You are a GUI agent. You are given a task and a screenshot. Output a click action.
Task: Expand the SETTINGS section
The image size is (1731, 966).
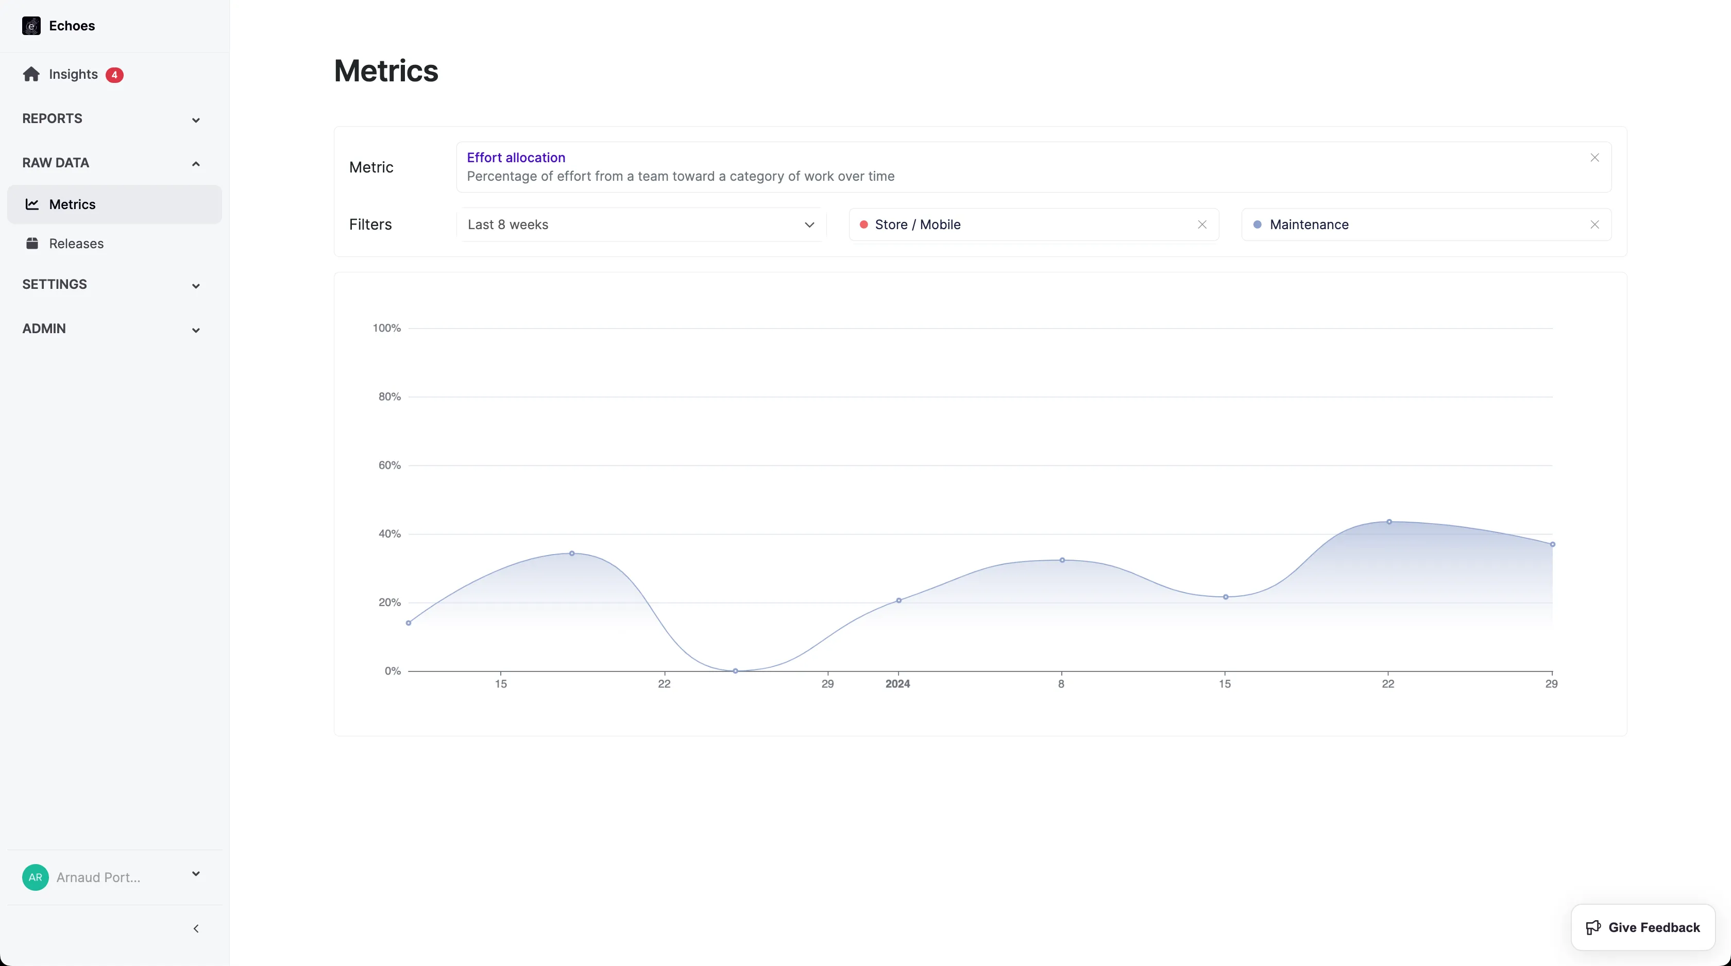coord(196,285)
